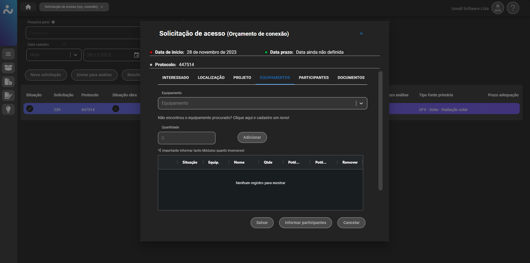
Task: Open the calendar date picker icon
Action: pyautogui.click(x=136, y=55)
